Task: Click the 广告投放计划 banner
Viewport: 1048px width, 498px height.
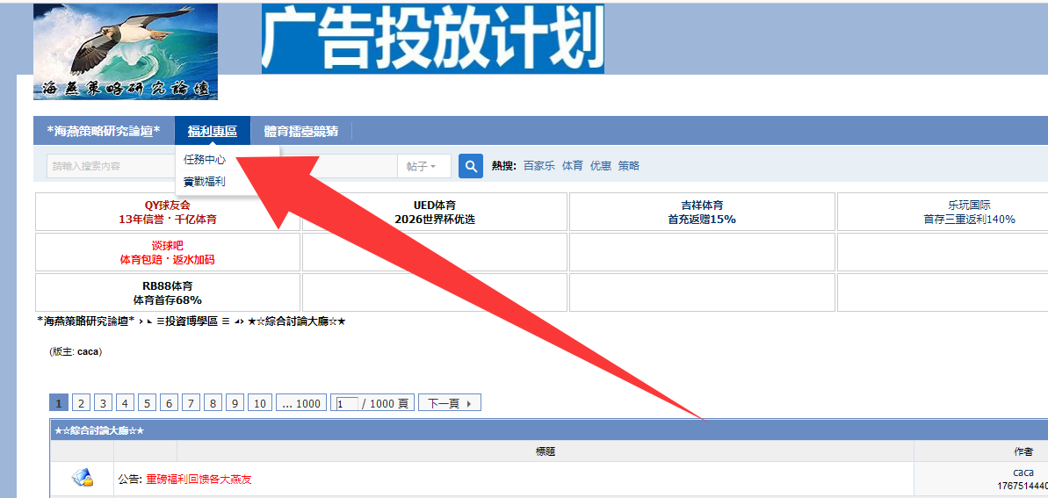Action: [x=432, y=38]
